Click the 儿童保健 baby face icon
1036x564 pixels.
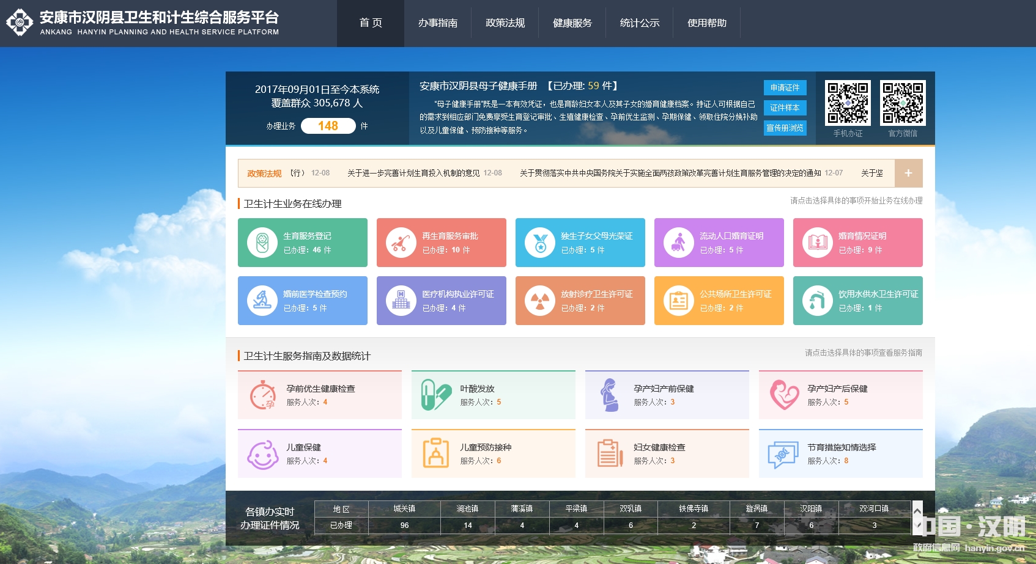[263, 454]
